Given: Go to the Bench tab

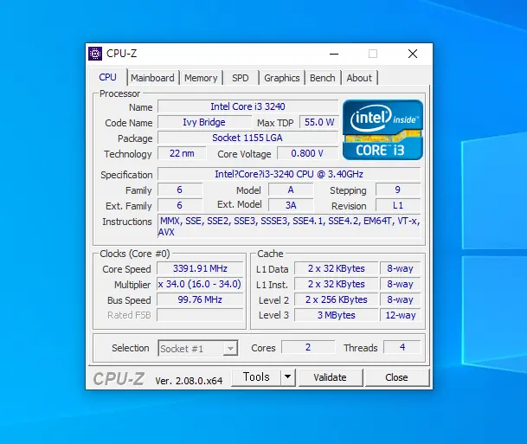Looking at the screenshot, I should [x=323, y=78].
